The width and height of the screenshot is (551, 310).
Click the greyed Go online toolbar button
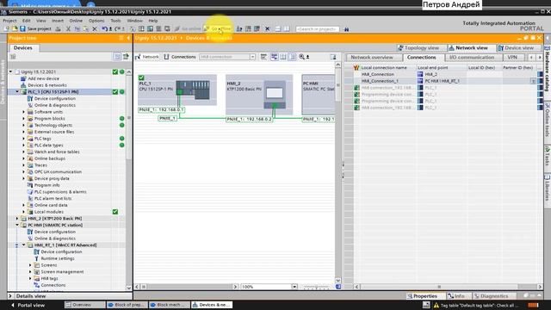pos(188,28)
